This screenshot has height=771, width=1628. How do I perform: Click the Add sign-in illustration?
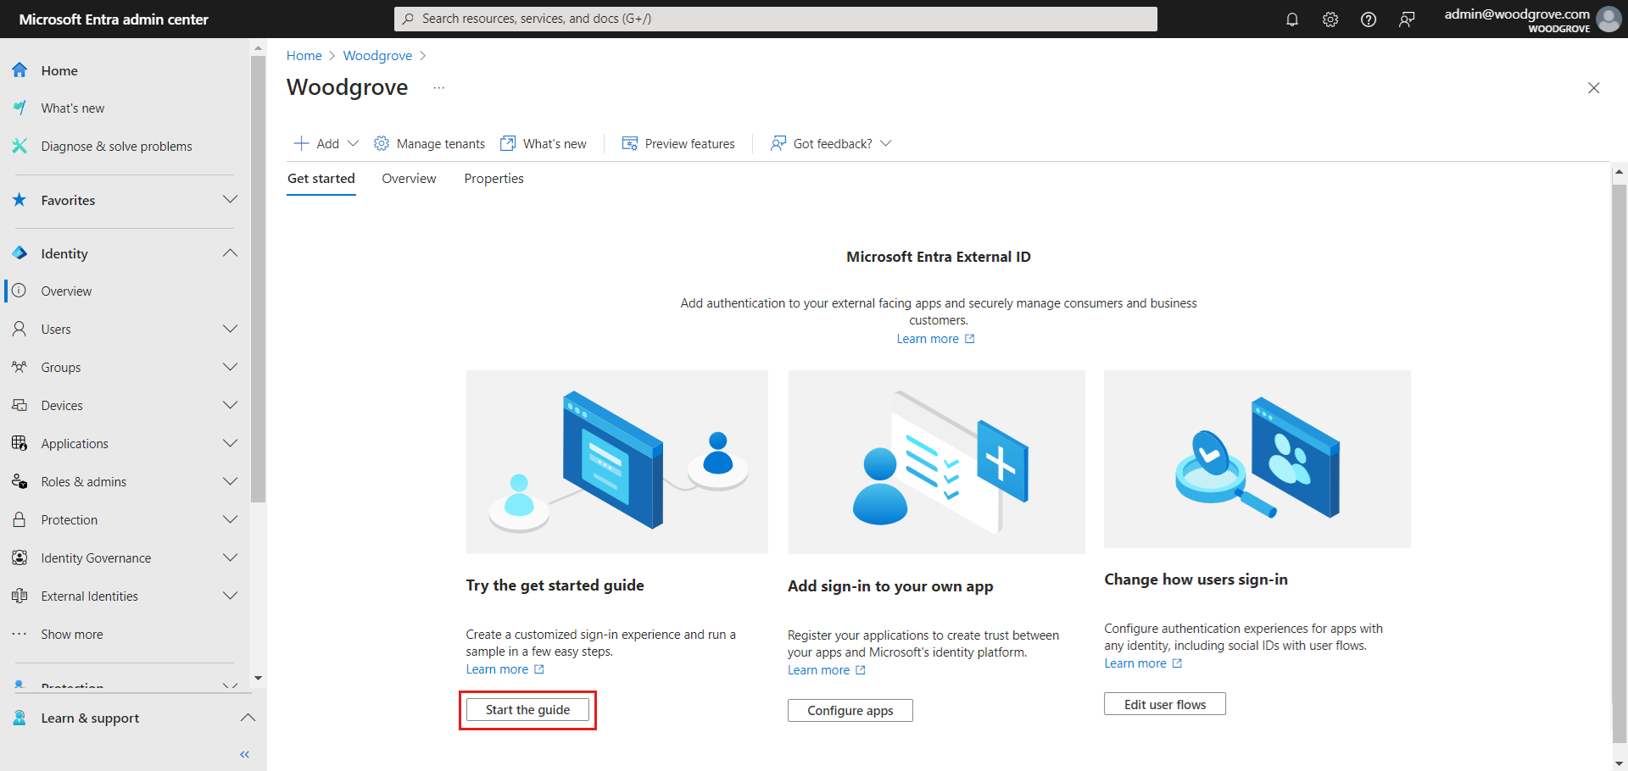coord(936,462)
